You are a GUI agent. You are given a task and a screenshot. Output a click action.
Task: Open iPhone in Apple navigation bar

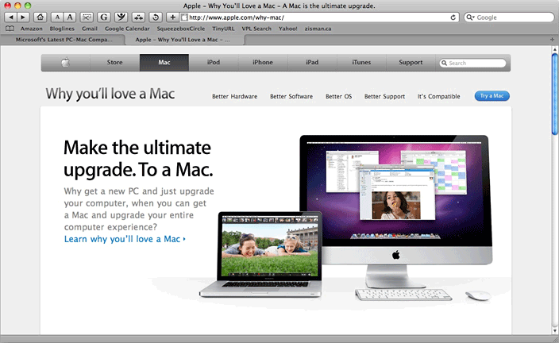click(x=263, y=63)
